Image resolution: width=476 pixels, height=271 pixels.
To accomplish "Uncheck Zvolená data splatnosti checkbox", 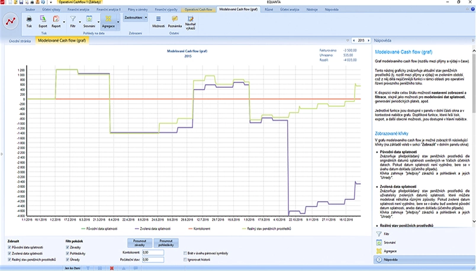I will click(x=9, y=253).
